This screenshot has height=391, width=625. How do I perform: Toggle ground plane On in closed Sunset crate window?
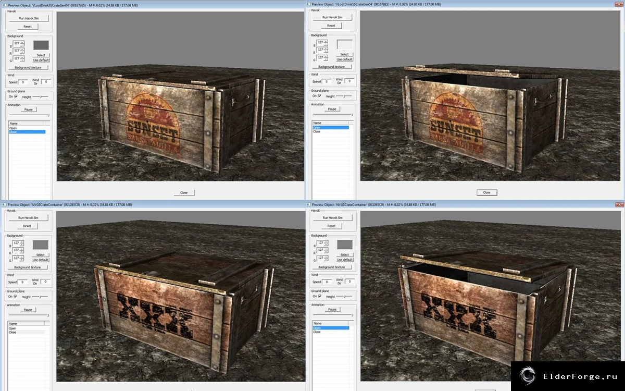(x=16, y=96)
